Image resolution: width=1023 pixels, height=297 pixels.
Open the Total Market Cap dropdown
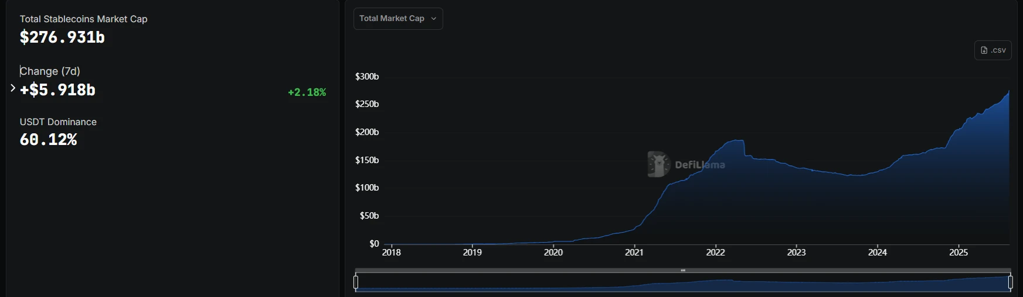397,19
